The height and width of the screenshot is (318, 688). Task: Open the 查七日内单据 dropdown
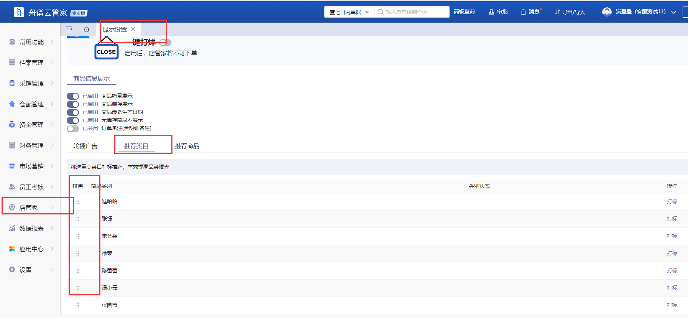coord(349,12)
